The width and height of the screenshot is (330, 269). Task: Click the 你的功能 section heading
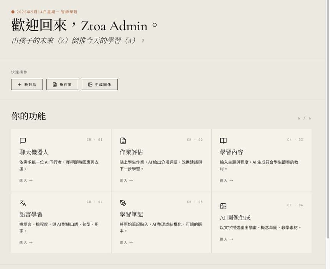click(x=28, y=116)
